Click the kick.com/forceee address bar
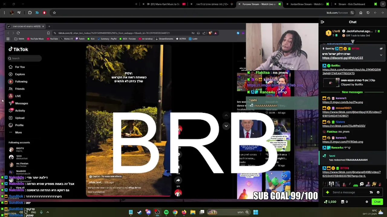This screenshot has width=387, height=217. [x=337, y=13]
